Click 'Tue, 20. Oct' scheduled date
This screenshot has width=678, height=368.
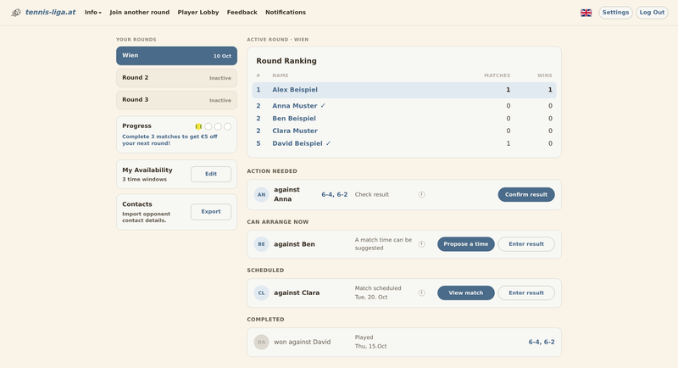371,297
